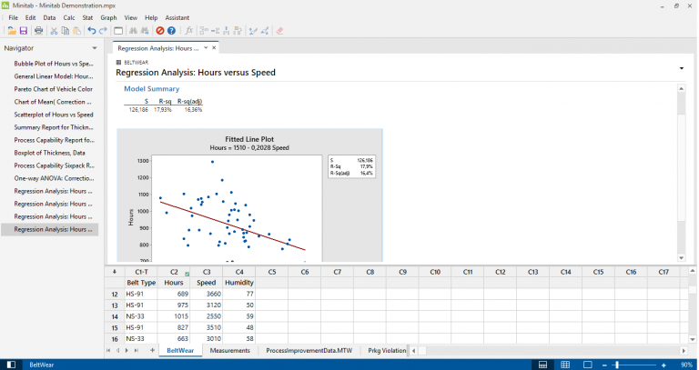Click the eraser icon in toolbar

[x=279, y=31]
